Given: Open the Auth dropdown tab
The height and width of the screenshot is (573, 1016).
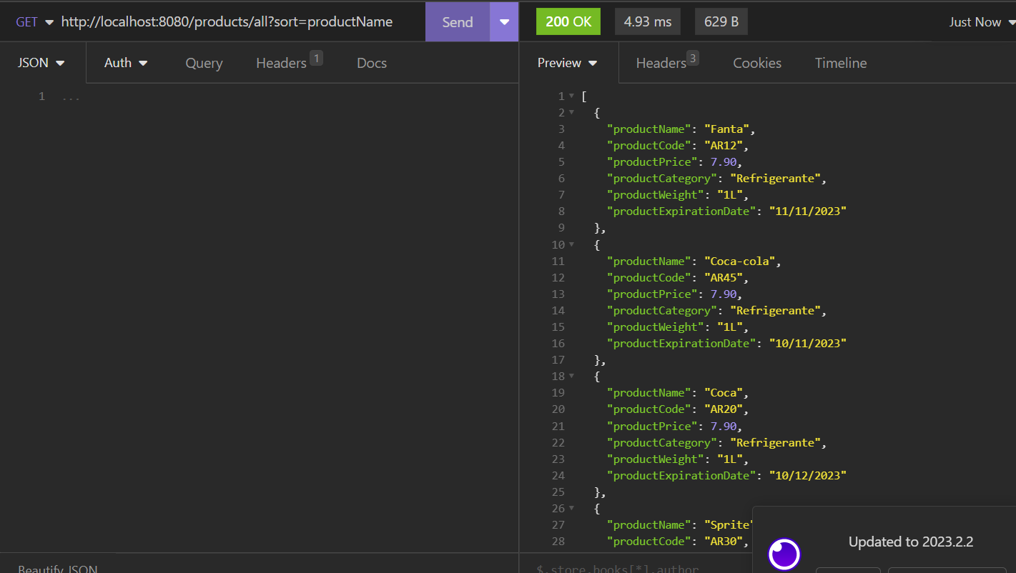Looking at the screenshot, I should pos(126,63).
